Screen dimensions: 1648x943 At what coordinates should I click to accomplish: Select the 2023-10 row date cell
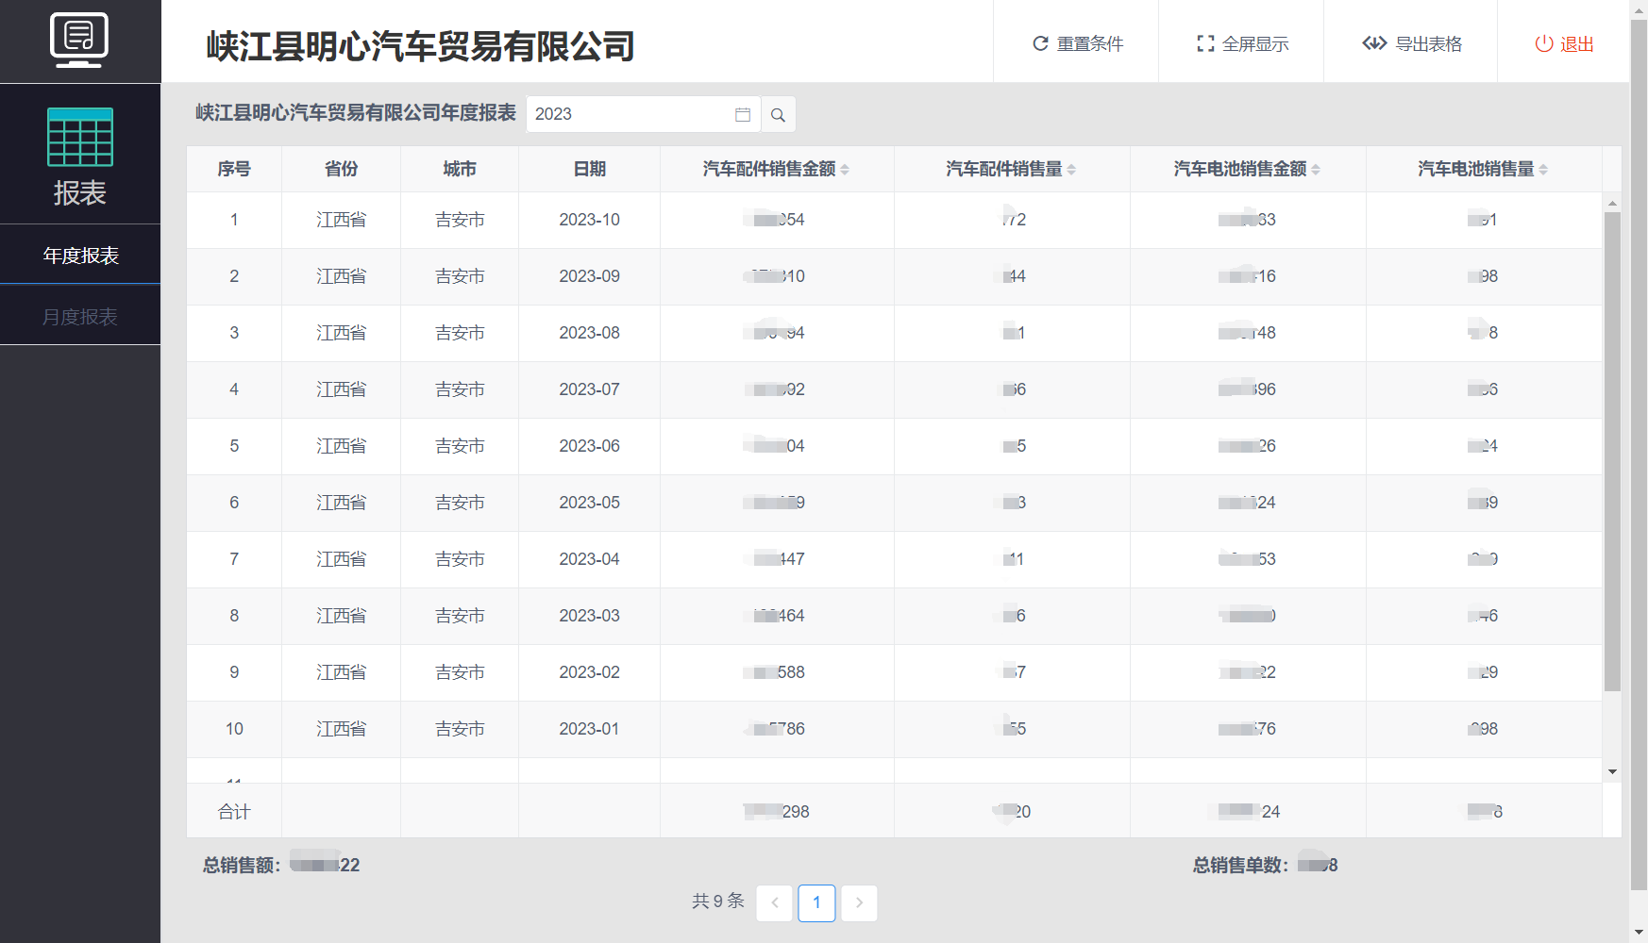tap(589, 220)
